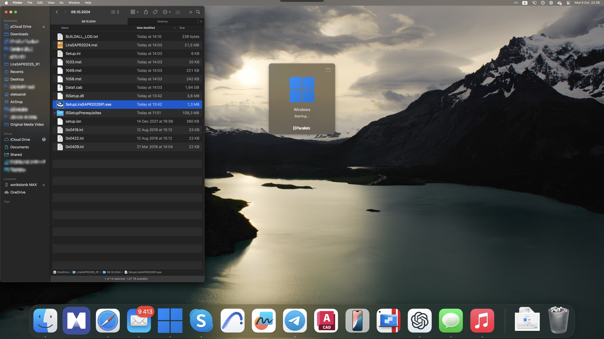Add a new Finder tab
Viewport: 604px width, 339px height.
click(201, 21)
